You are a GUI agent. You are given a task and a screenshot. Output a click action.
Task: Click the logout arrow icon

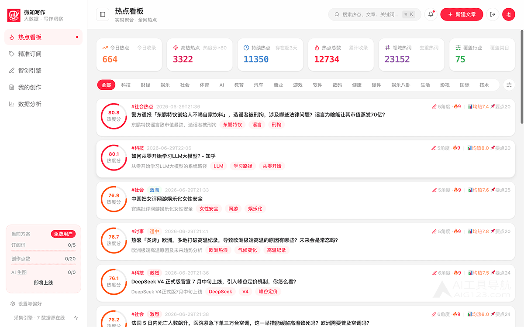point(493,14)
